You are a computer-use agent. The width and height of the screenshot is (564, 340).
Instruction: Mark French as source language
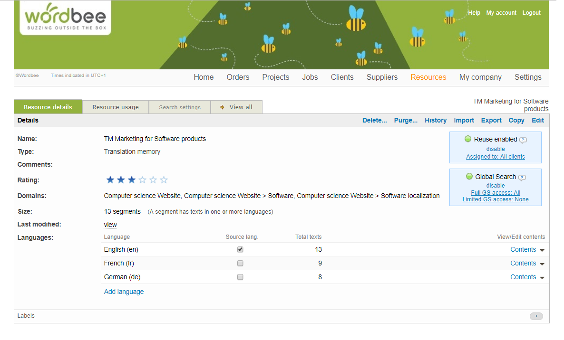[x=240, y=263]
